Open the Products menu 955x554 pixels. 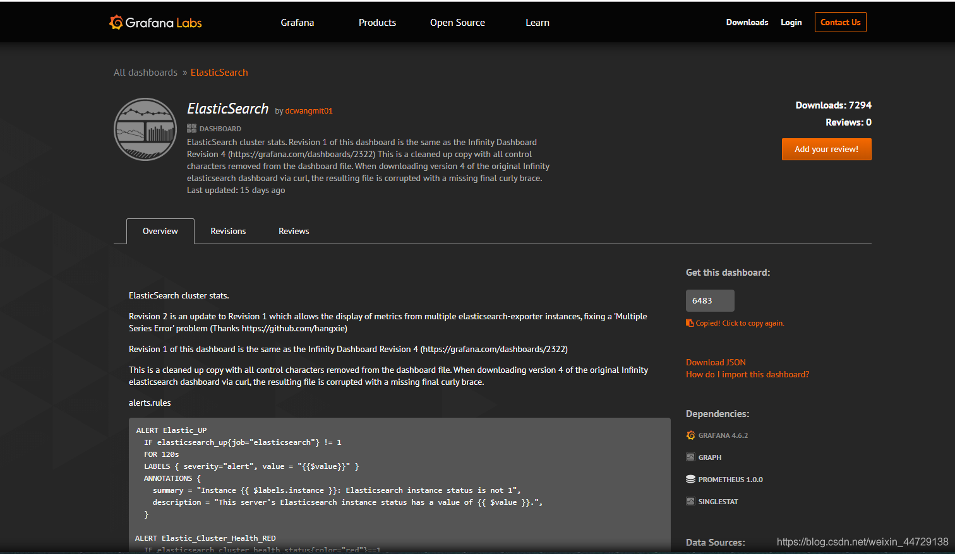(x=377, y=23)
